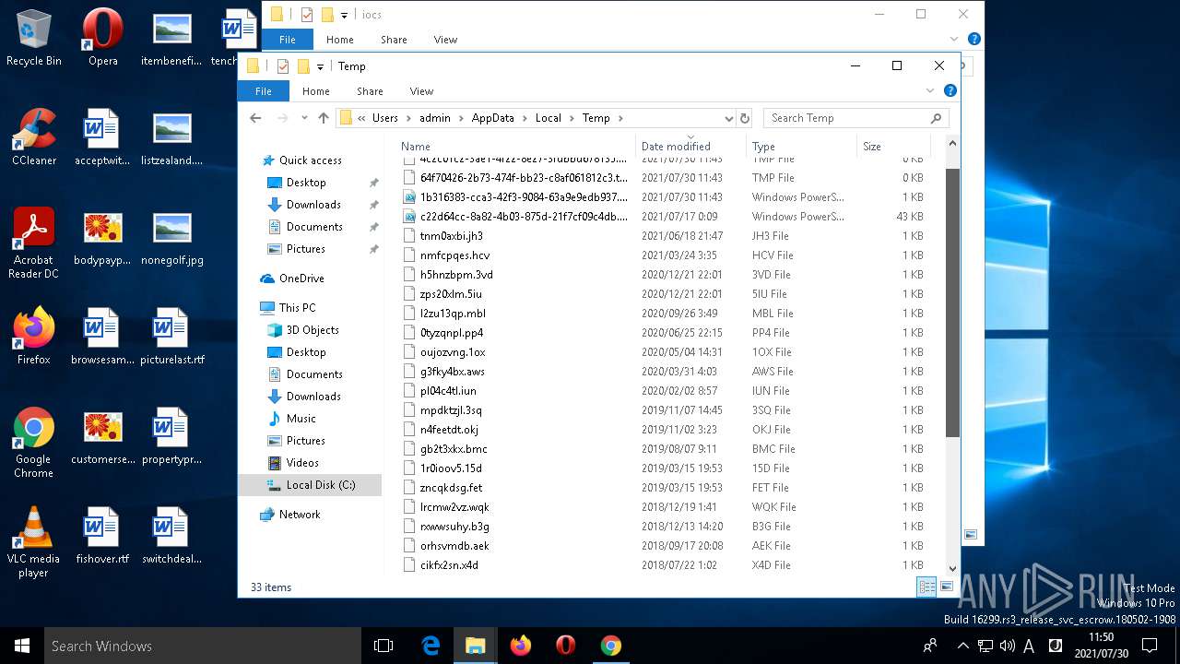Image resolution: width=1180 pixels, height=664 pixels.
Task: Open Opera from the taskbar
Action: (565, 646)
